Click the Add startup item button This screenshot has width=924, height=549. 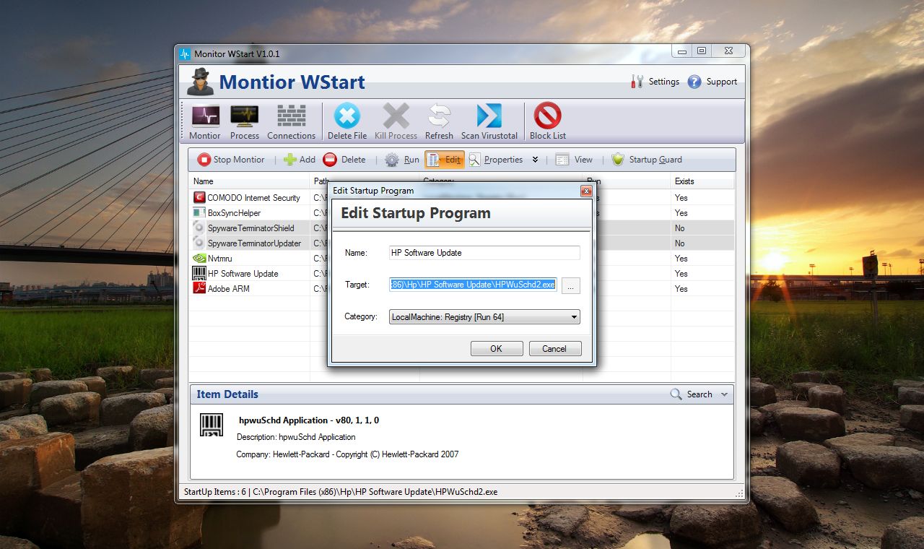click(x=299, y=160)
